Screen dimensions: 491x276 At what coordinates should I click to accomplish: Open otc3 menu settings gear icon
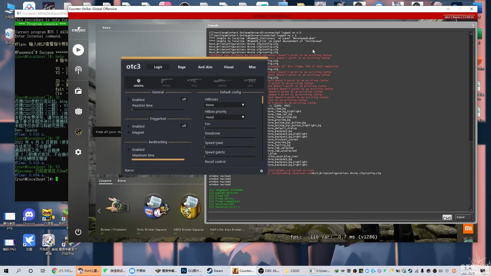261,171
